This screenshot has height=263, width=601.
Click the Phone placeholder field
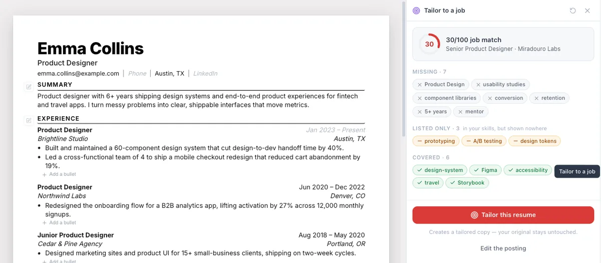[137, 74]
